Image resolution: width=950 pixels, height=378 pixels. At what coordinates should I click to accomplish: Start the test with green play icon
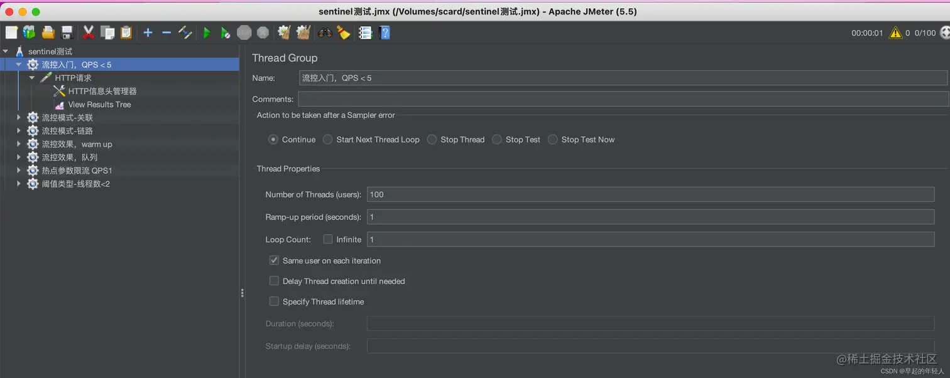[x=207, y=33]
